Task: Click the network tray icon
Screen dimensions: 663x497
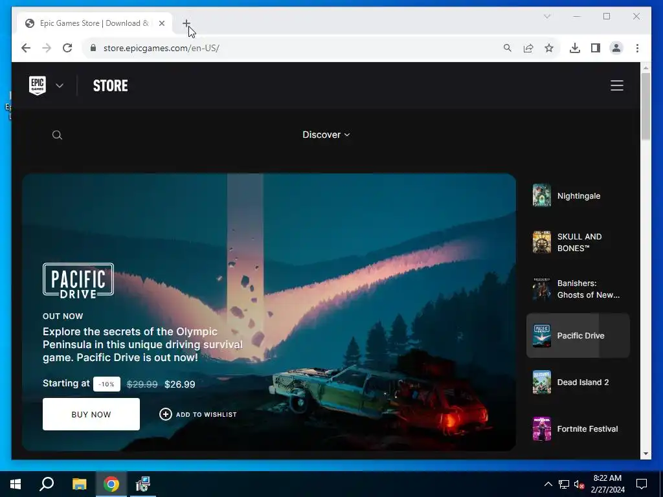Action: click(x=564, y=484)
